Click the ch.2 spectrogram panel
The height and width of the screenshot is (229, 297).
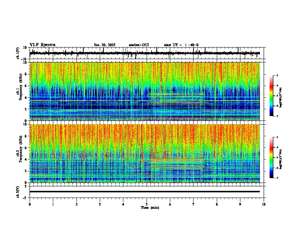[145, 153]
